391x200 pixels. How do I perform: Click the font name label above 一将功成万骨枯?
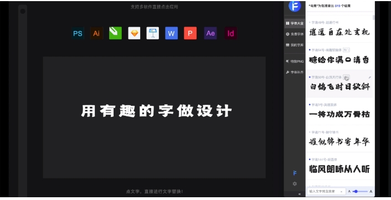point(324,105)
